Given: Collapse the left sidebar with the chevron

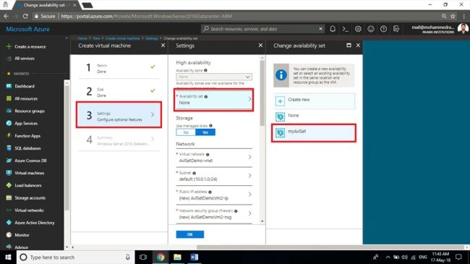Looking at the screenshot, I should pos(67,38).
